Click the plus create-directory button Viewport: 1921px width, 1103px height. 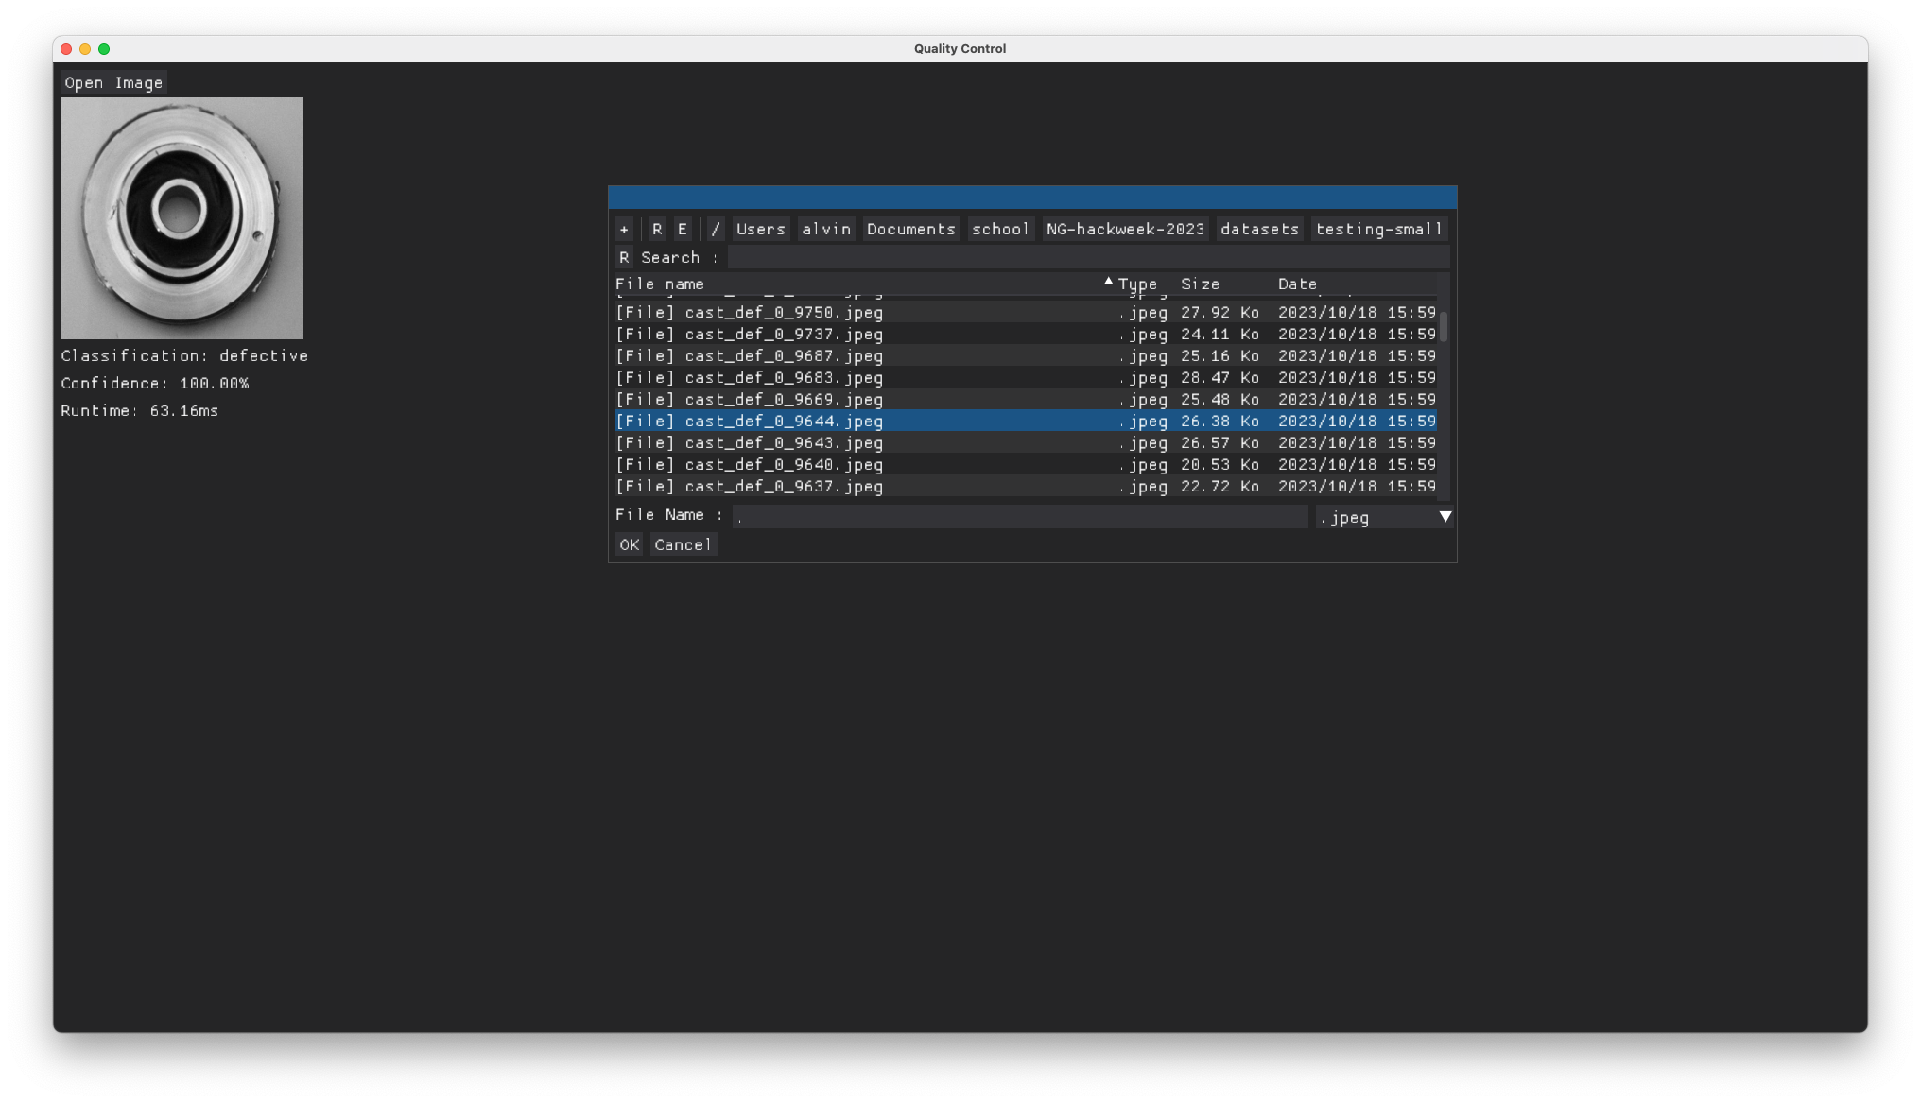click(624, 230)
